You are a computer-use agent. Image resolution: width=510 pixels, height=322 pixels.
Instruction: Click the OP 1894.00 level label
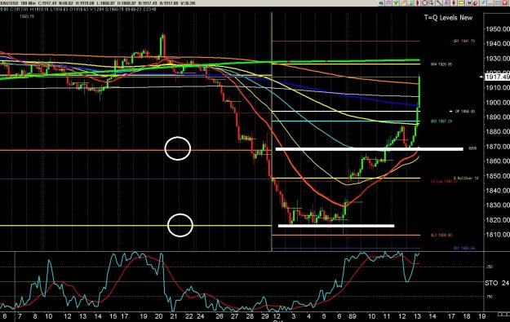(x=465, y=112)
